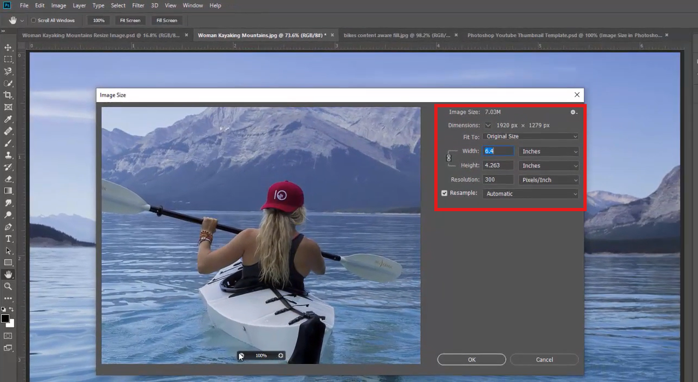Toggle the constrain proportions link icon
The height and width of the screenshot is (382, 698).
pos(449,158)
